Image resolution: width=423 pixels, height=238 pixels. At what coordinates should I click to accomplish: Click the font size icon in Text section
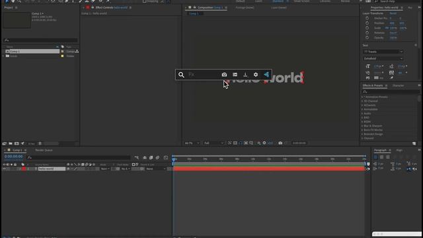click(367, 66)
